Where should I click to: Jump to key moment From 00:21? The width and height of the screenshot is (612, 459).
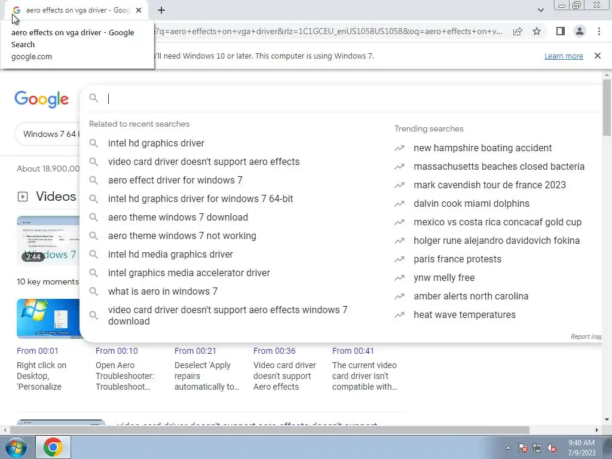click(x=195, y=351)
